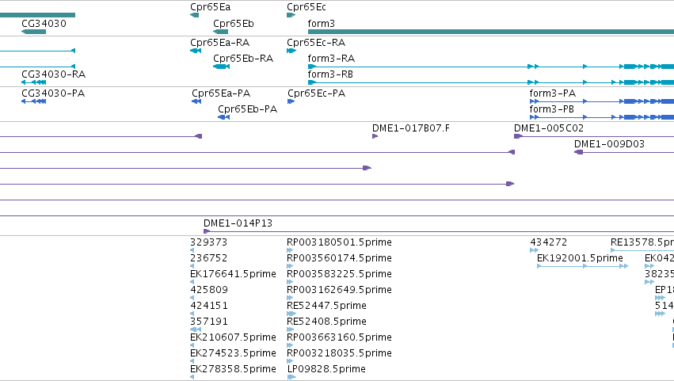Select the 434272 EST arrow glyph
674x381 pixels.
(x=534, y=250)
